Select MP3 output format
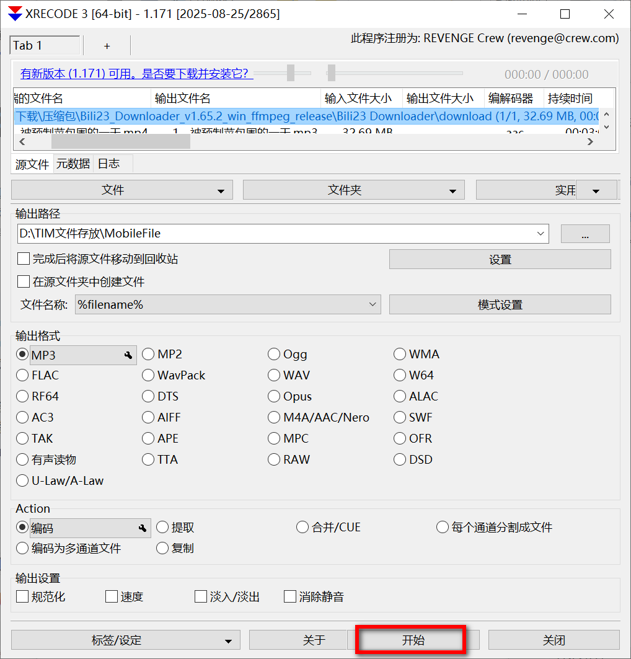This screenshot has width=631, height=659. click(22, 354)
